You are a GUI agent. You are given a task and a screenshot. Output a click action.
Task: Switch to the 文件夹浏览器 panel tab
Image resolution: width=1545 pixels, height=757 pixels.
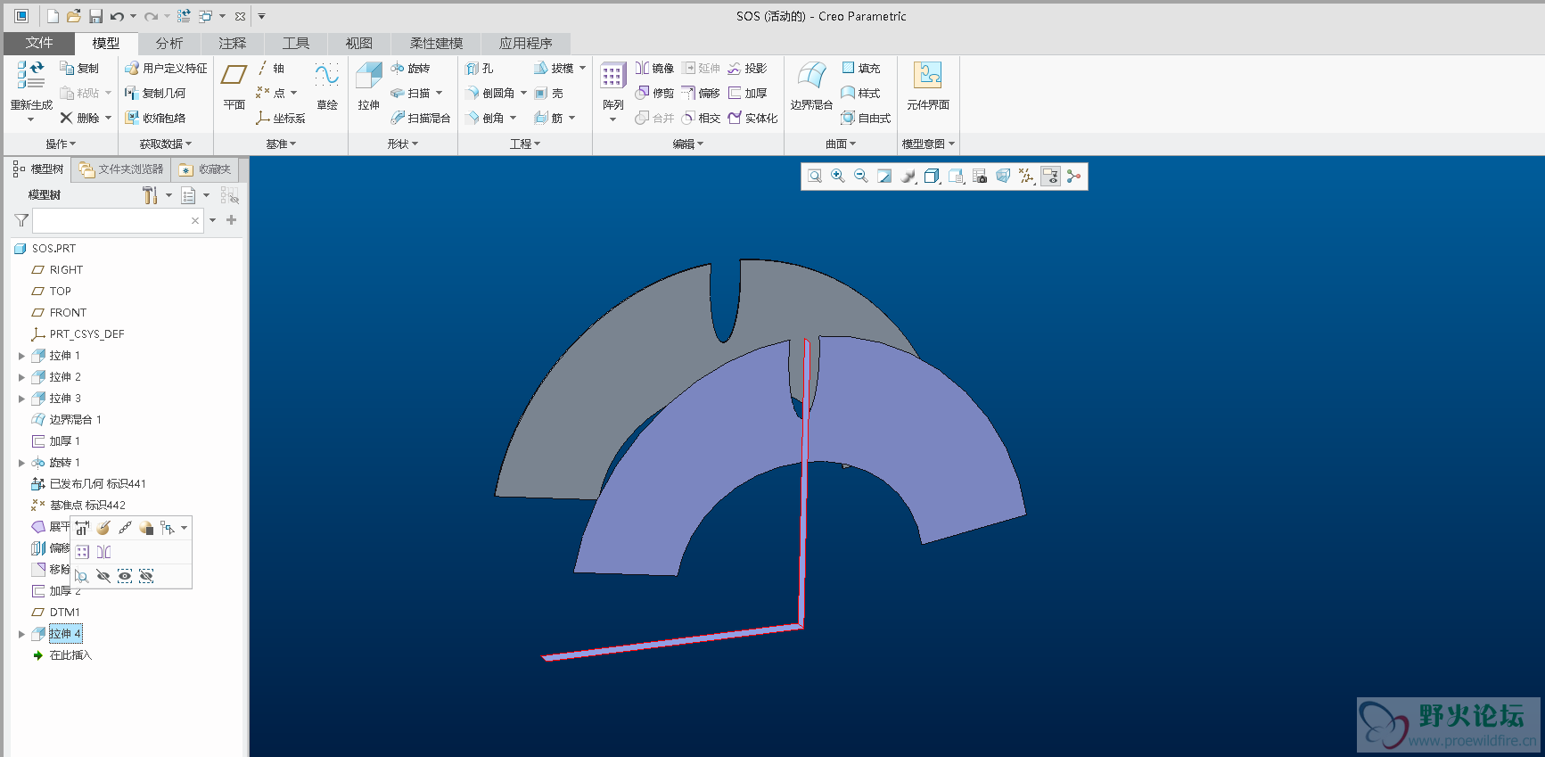tap(121, 169)
